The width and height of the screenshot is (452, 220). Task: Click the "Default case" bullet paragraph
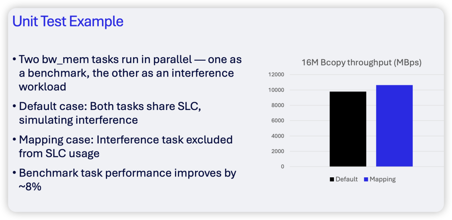coord(110,113)
